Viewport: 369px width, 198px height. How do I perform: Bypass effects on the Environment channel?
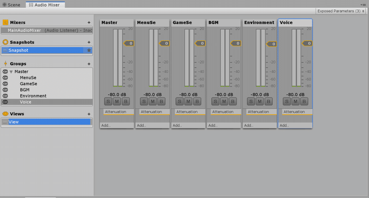click(x=268, y=102)
